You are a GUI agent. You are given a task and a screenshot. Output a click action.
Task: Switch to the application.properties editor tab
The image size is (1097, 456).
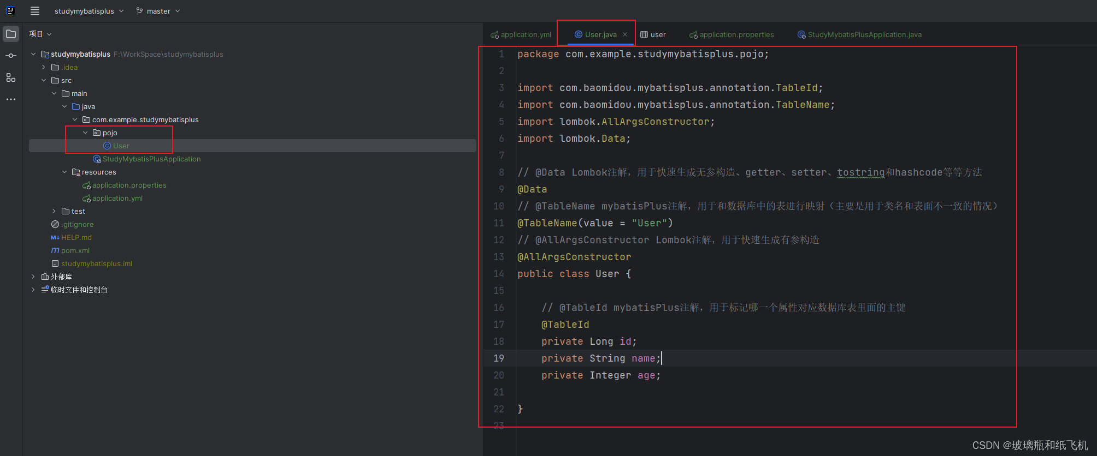coord(732,34)
